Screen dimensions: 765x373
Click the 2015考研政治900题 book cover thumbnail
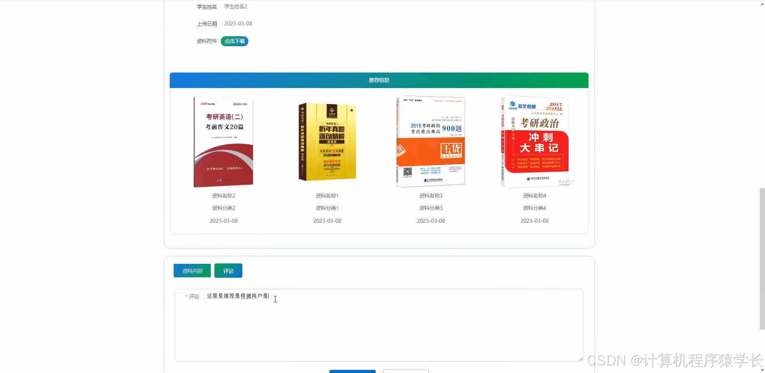click(x=430, y=141)
